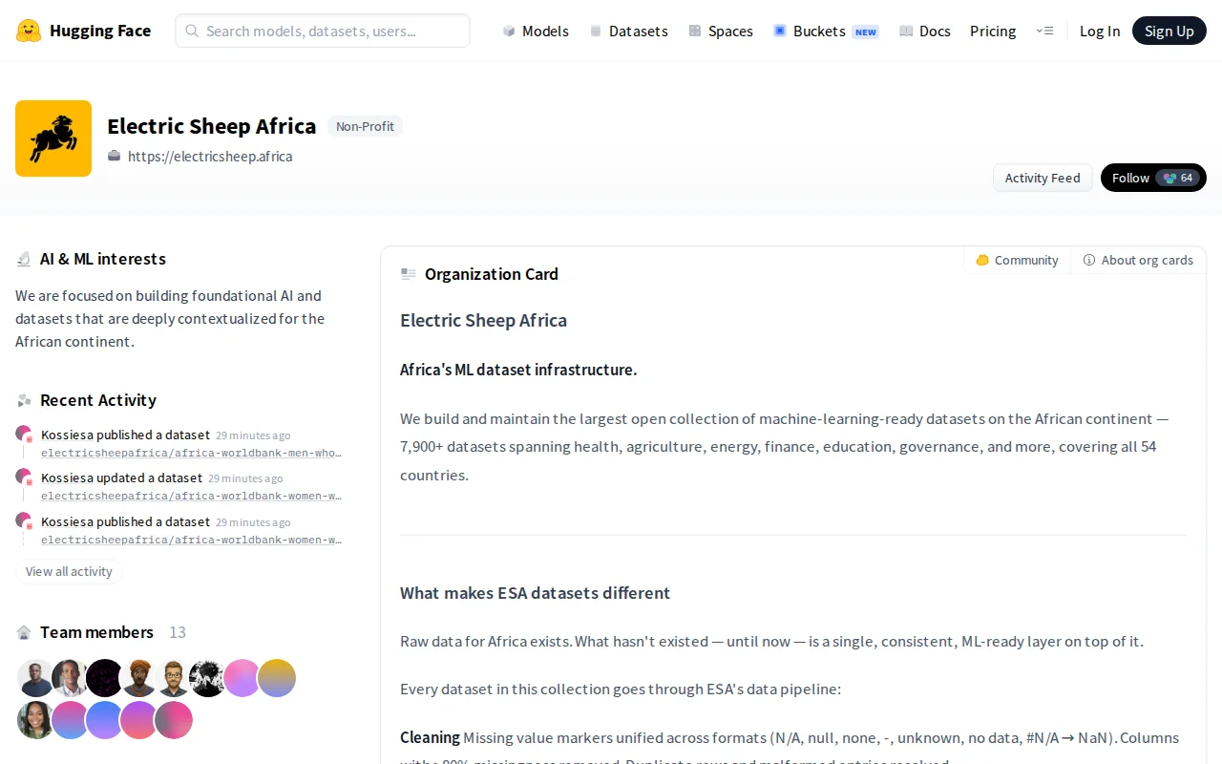This screenshot has height=764, width=1222.
Task: Click the Models cube icon
Action: 509,31
